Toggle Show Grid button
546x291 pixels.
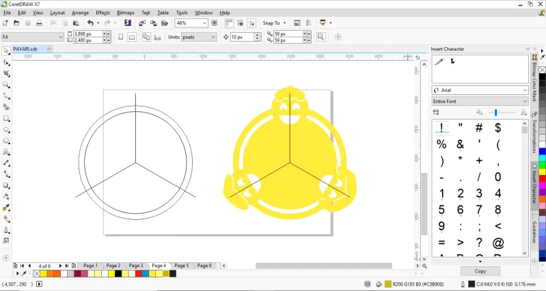pyautogui.click(x=240, y=23)
